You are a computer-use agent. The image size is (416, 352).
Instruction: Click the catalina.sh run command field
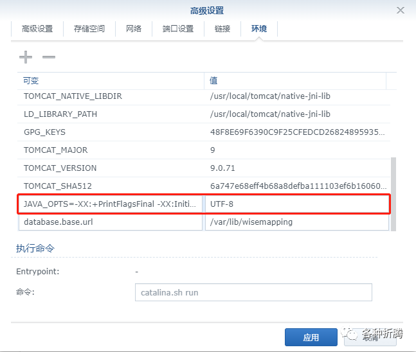[x=253, y=292]
